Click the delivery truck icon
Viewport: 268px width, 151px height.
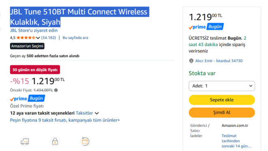25,142
